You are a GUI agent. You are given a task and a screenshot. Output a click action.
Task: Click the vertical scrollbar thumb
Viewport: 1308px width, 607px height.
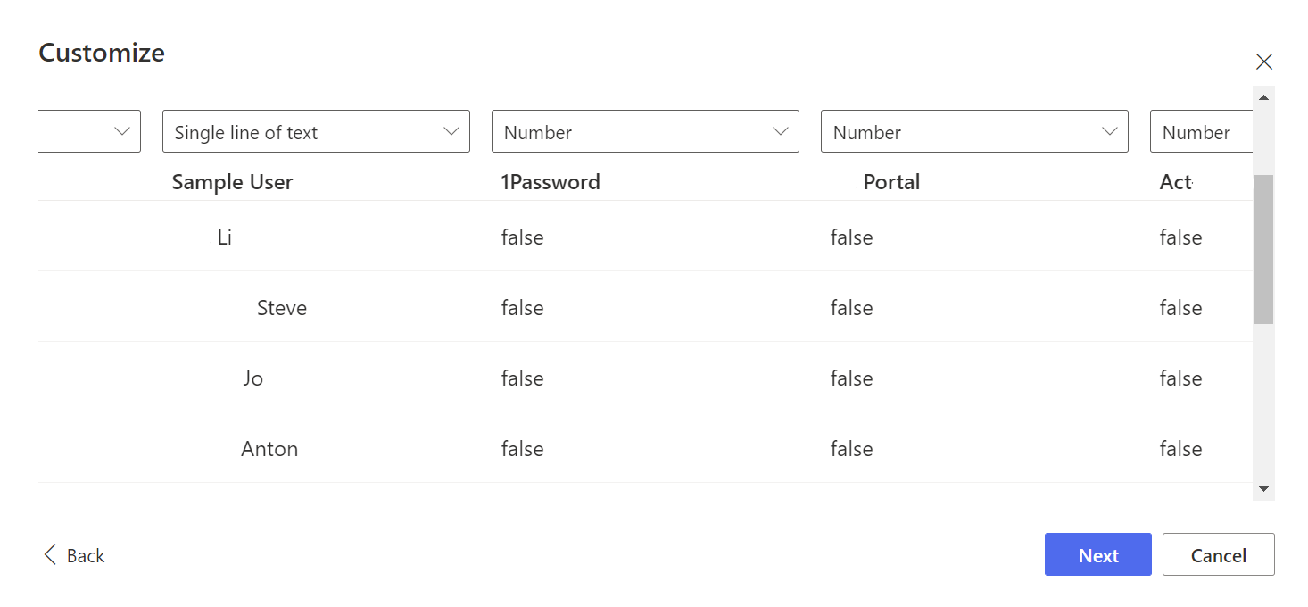1263,249
